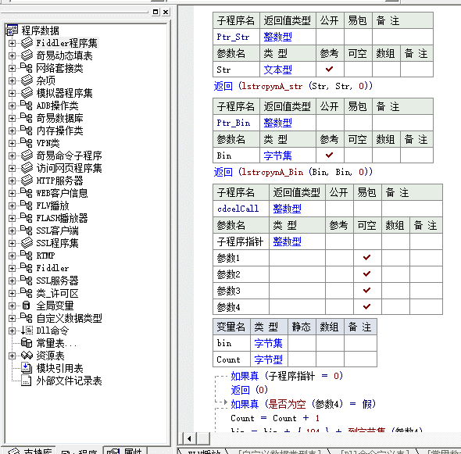Open the Dll命令定义表 editor tab

375,452
